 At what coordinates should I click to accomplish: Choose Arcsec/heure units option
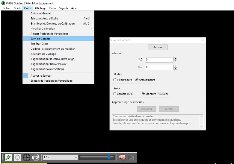(137, 80)
